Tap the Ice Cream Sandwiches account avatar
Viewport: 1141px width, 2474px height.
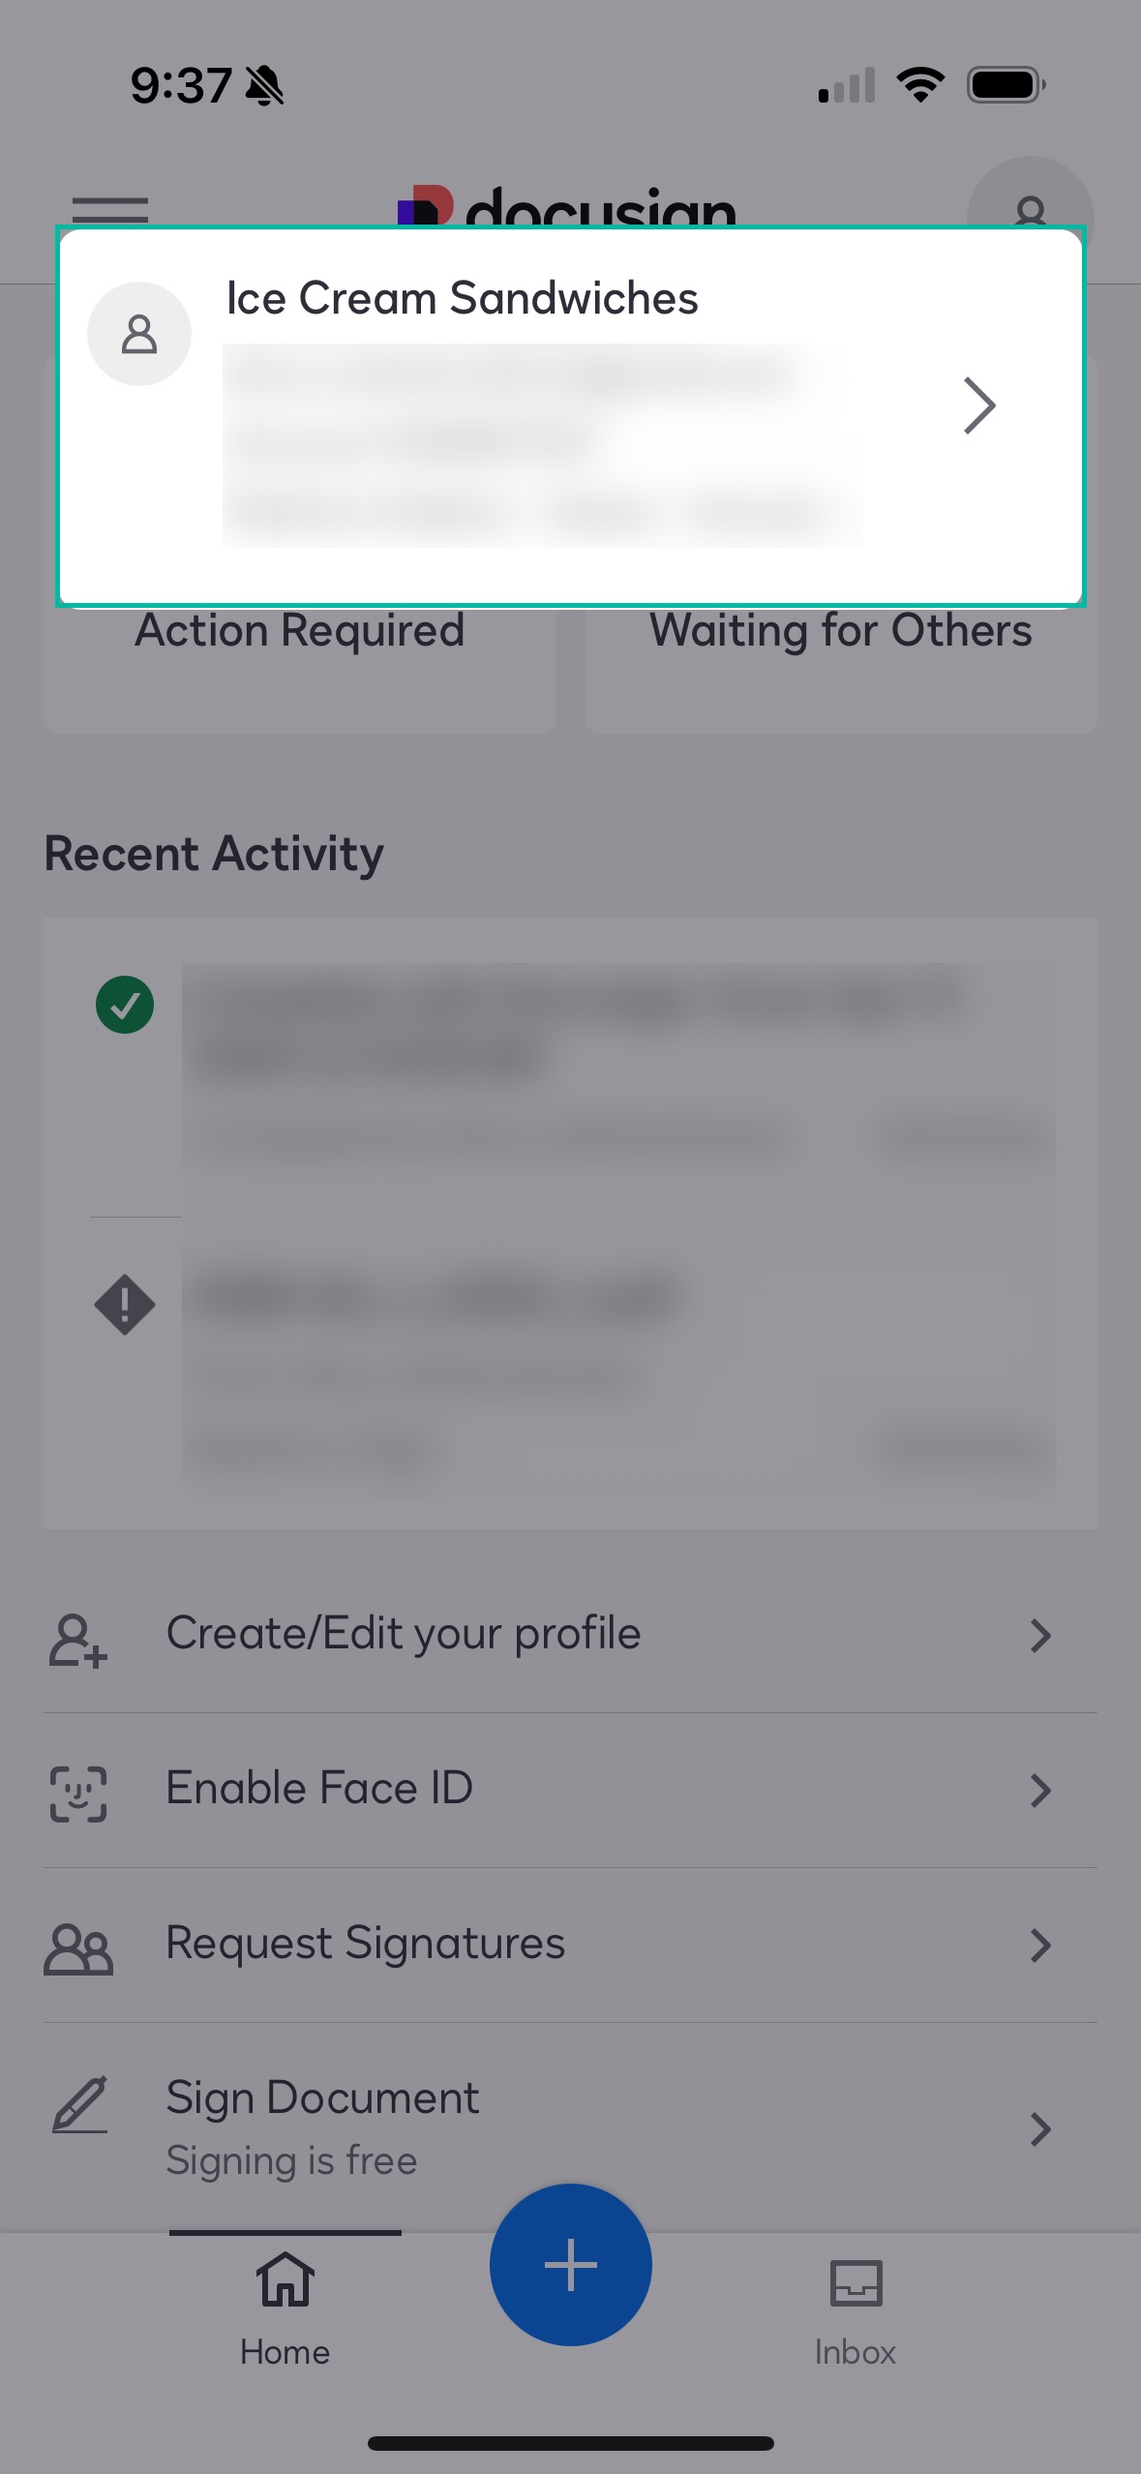(139, 334)
